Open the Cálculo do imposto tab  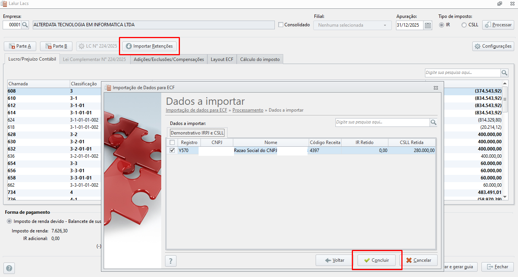260,59
